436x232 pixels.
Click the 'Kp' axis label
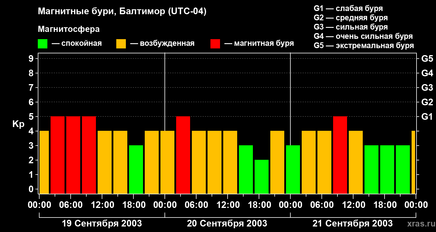(18, 124)
